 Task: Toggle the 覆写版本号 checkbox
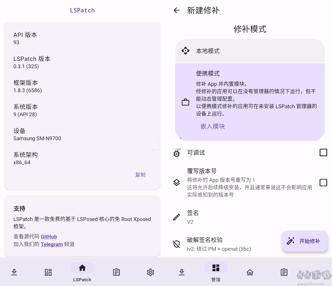(323, 183)
